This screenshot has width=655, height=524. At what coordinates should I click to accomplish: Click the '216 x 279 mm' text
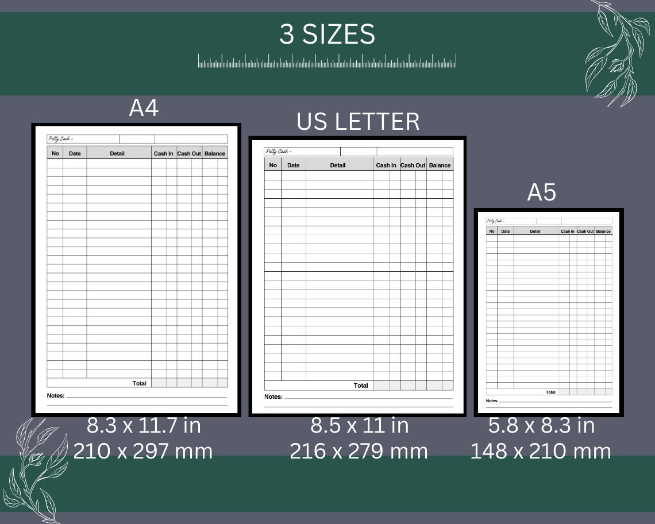[359, 451]
